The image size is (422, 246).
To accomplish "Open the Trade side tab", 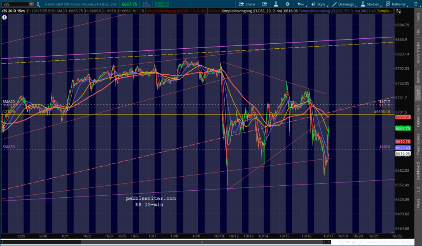I will [418, 17].
